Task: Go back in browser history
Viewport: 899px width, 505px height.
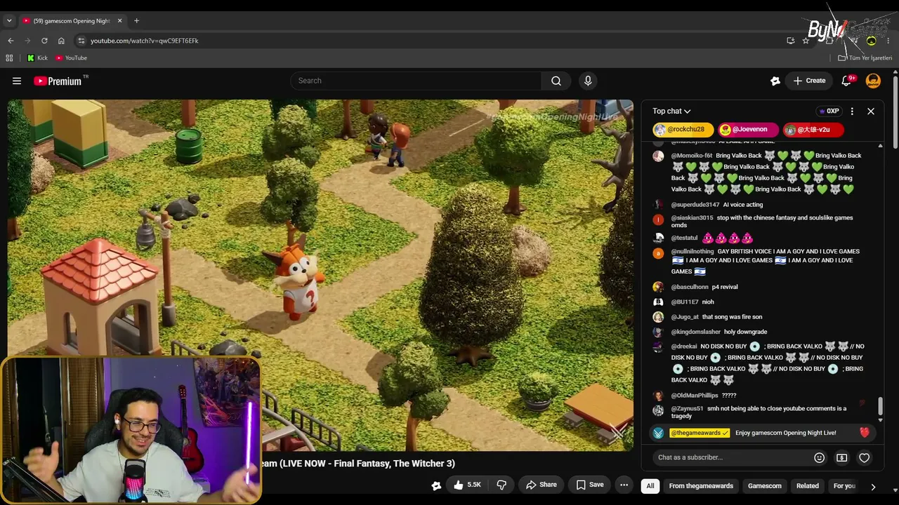Action: tap(11, 41)
